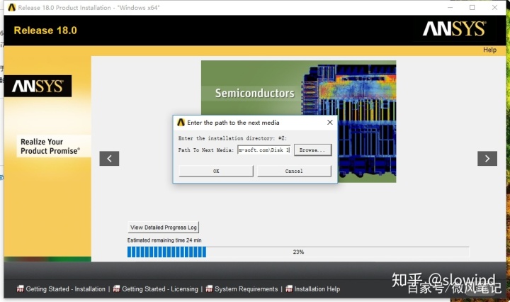
Task: Close the Release 18.0 Product Installation window
Action: pos(494,8)
